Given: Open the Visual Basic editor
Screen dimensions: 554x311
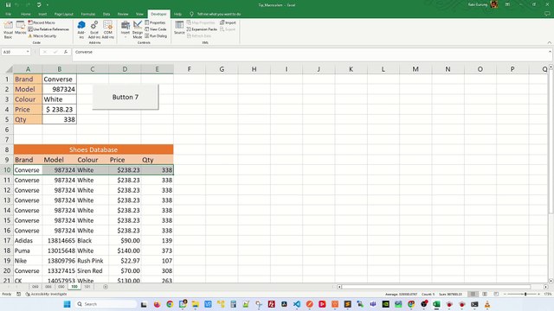Looking at the screenshot, I should pos(8,29).
